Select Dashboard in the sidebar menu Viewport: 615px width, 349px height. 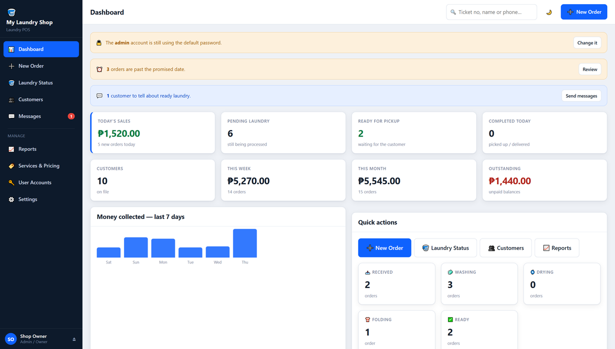pos(41,49)
